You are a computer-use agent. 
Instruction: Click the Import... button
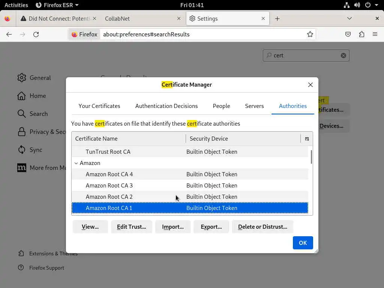pyautogui.click(x=172, y=227)
